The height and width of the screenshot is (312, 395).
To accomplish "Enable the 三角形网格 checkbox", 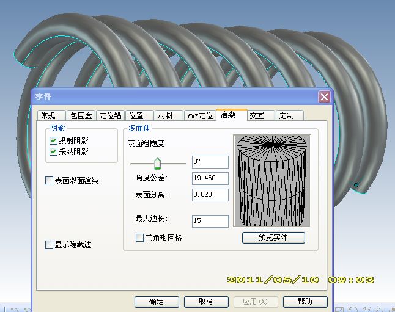I will click(139, 238).
